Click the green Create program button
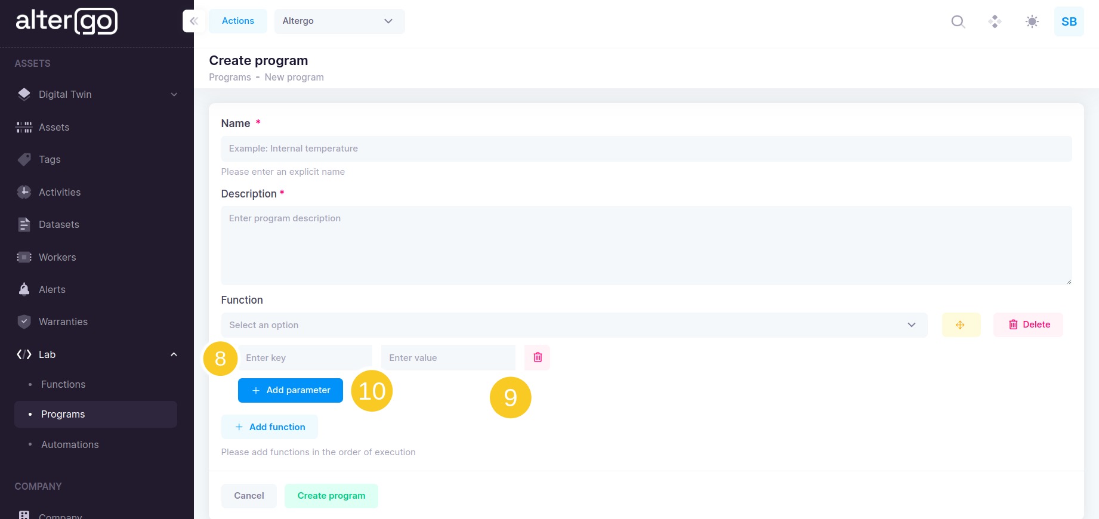The image size is (1099, 519). click(x=331, y=496)
